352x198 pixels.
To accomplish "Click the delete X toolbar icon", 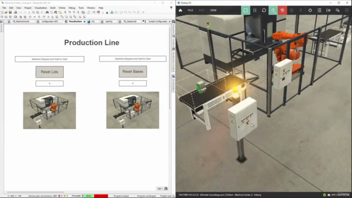I will click(x=42, y=12).
